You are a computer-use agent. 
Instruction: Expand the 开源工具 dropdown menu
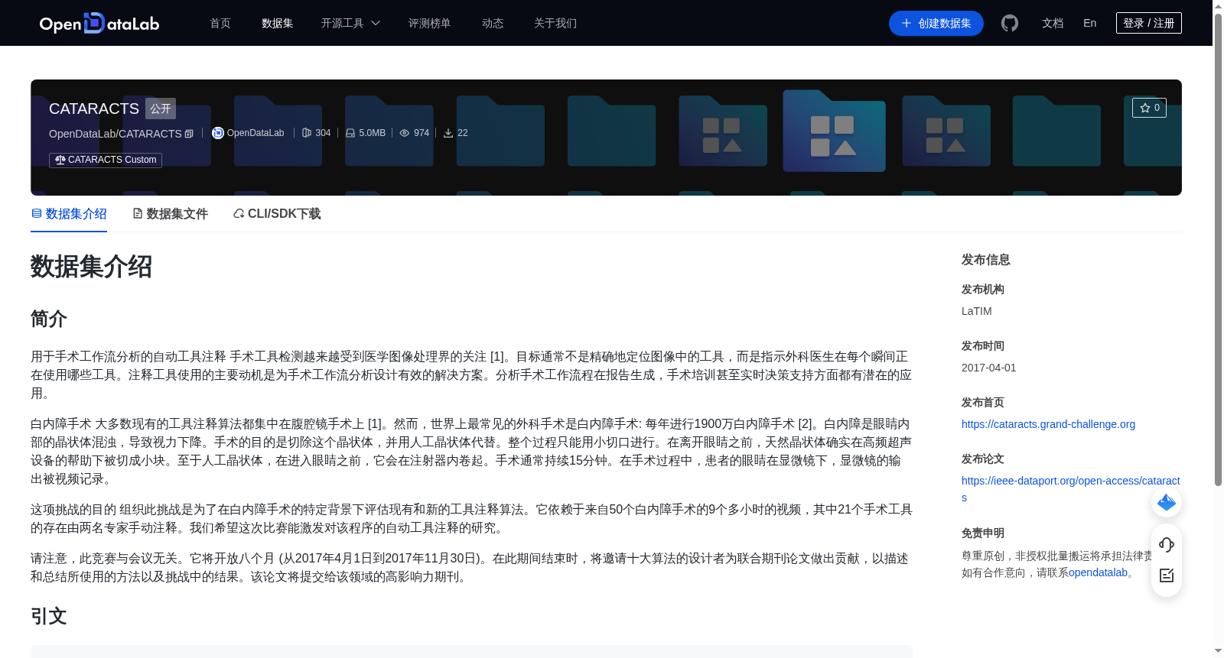tap(350, 23)
